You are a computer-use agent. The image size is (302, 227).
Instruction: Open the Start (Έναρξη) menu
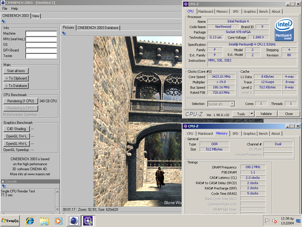(10, 221)
